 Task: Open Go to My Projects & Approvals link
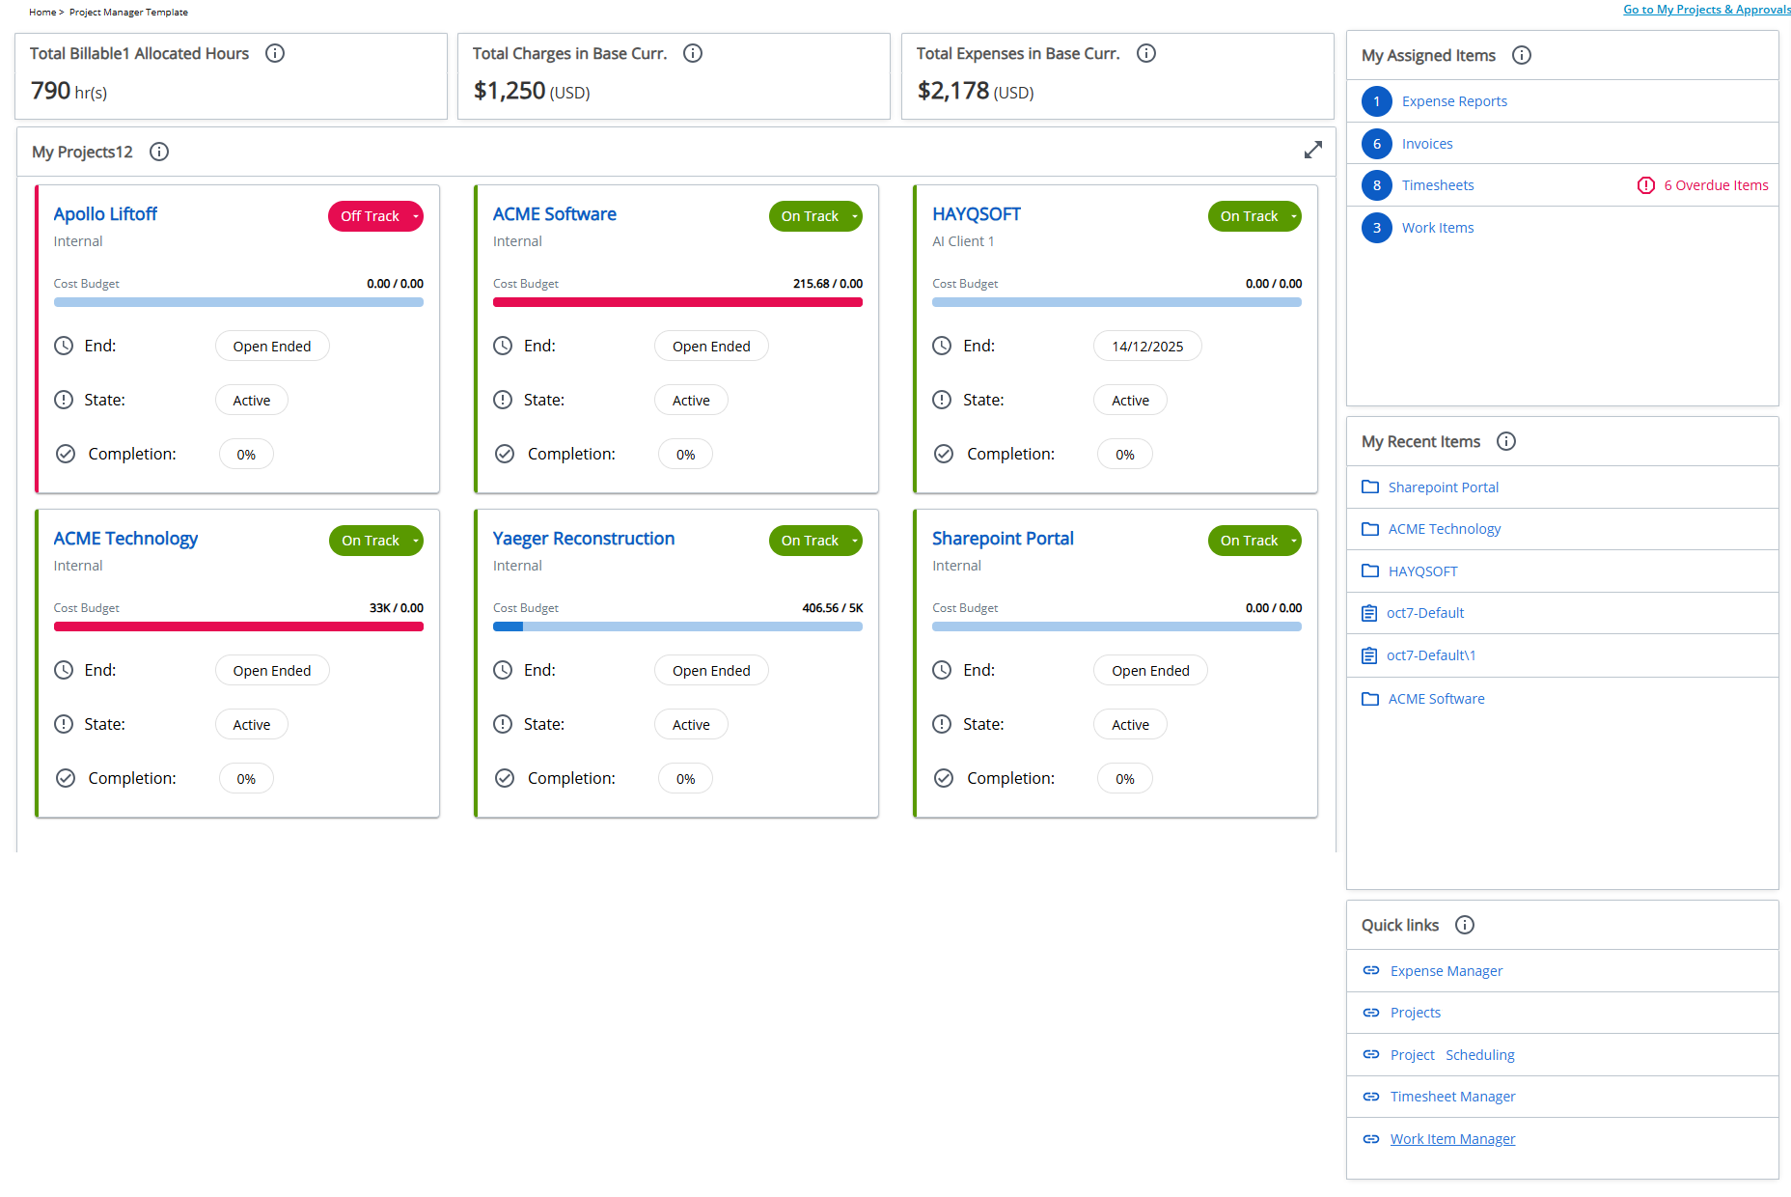pyautogui.click(x=1706, y=9)
